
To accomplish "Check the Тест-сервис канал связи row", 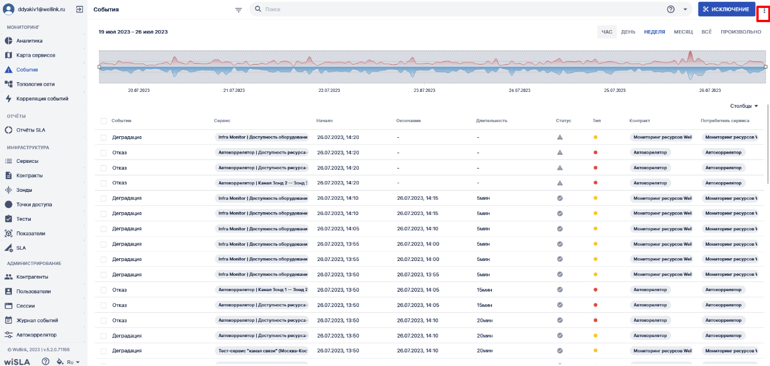I will pyautogui.click(x=103, y=351).
